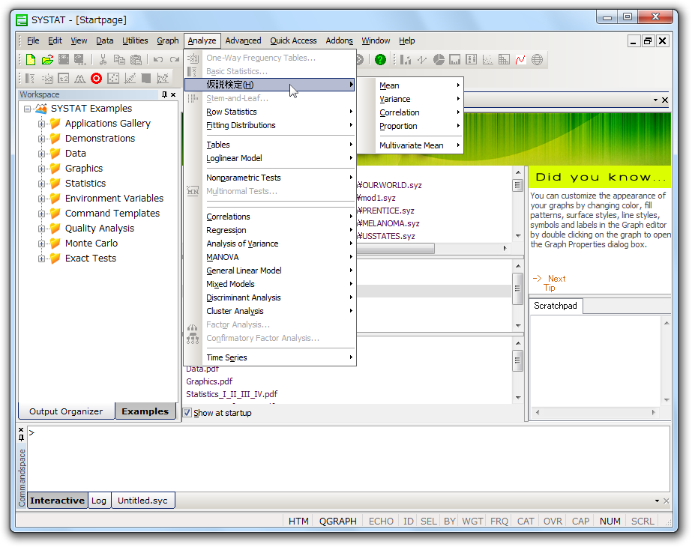Click the Cut scissors icon
This screenshot has height=547, width=692.
click(103, 59)
